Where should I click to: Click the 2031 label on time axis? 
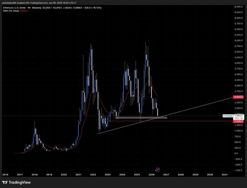pyautogui.click(x=224, y=175)
